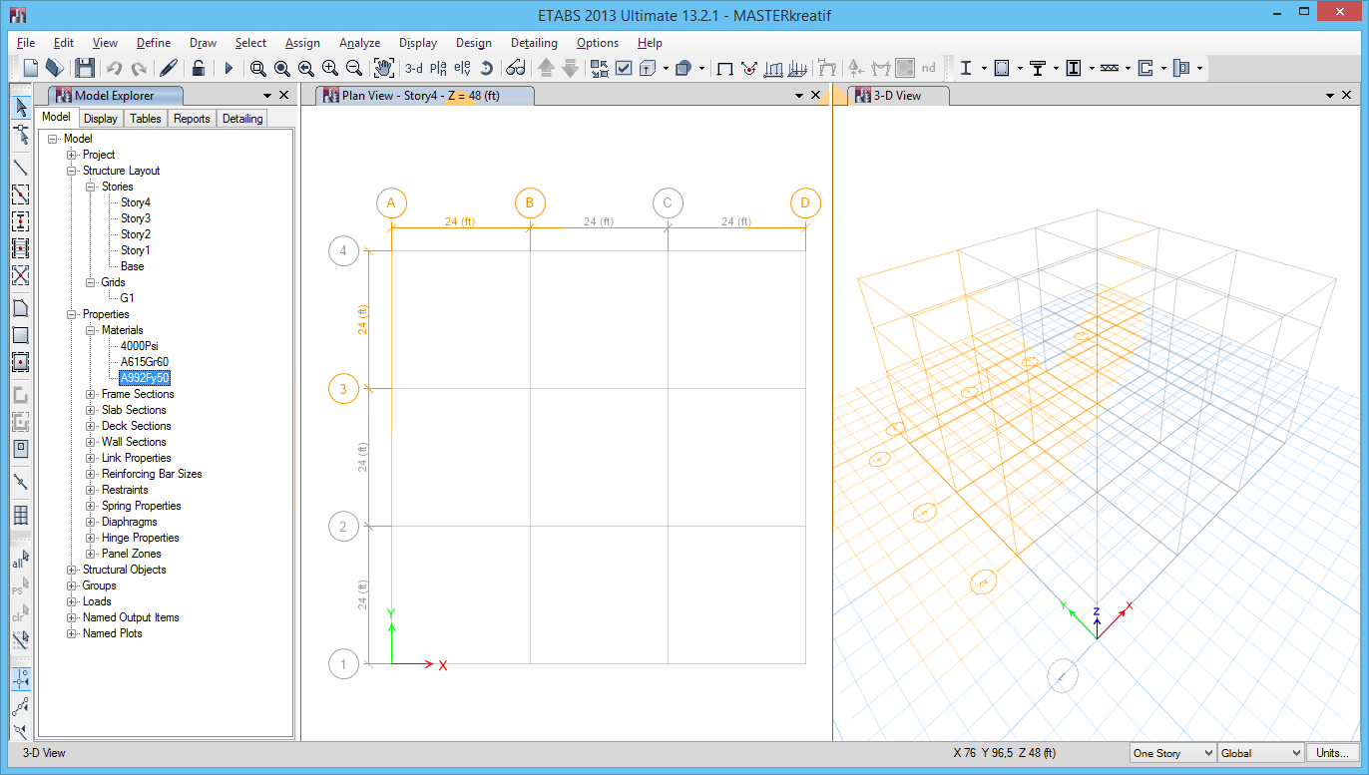The height and width of the screenshot is (775, 1369).
Task: Click the glasses perspective toggle icon
Action: (515, 68)
